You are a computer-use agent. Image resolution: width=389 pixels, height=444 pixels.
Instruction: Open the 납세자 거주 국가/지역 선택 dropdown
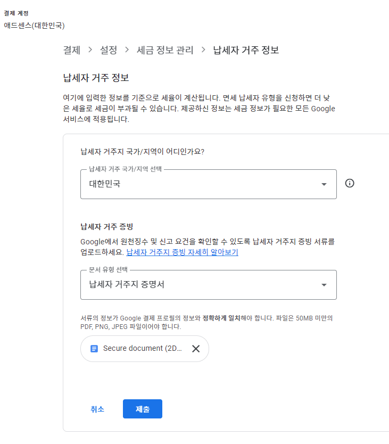coord(208,184)
